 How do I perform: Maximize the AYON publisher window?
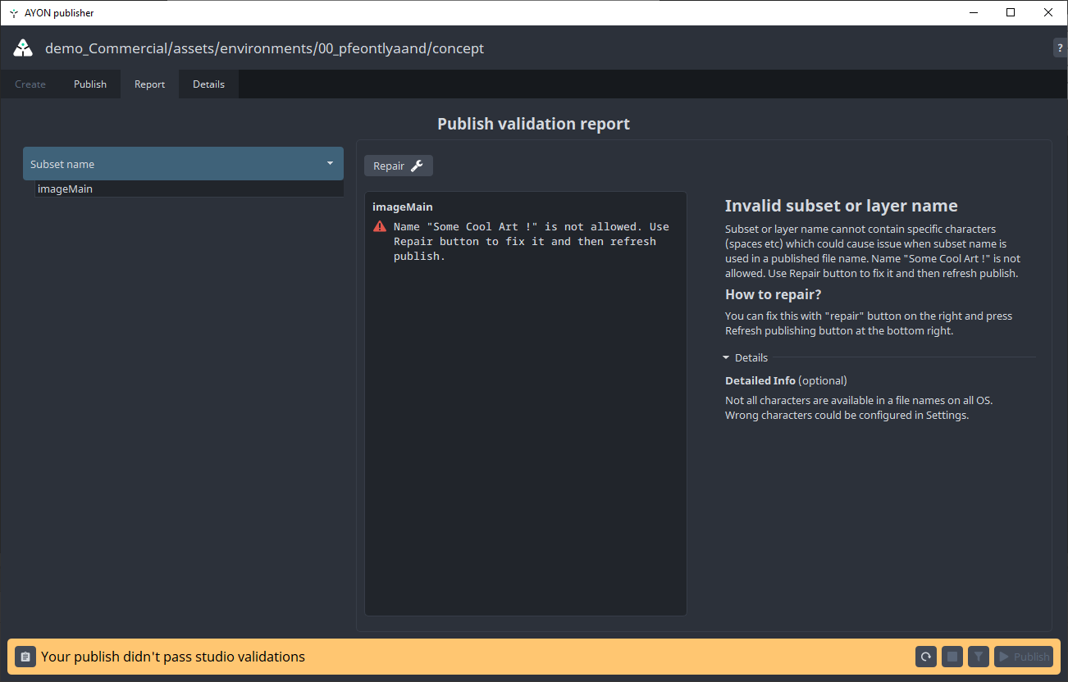click(1011, 12)
